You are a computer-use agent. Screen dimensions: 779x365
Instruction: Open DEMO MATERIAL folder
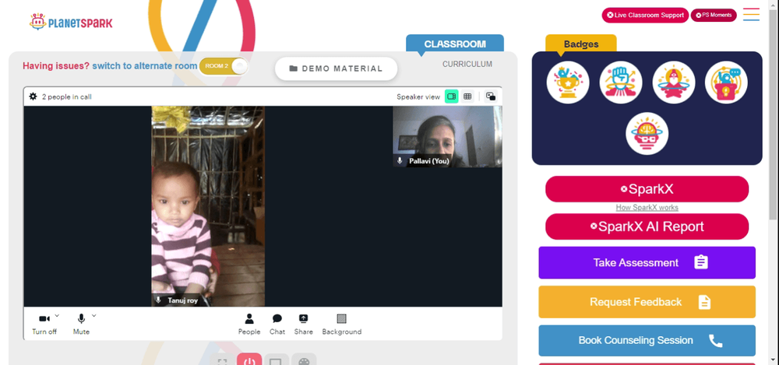(x=337, y=68)
